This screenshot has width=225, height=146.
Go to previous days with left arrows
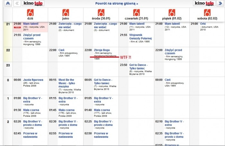[x=18, y=4]
